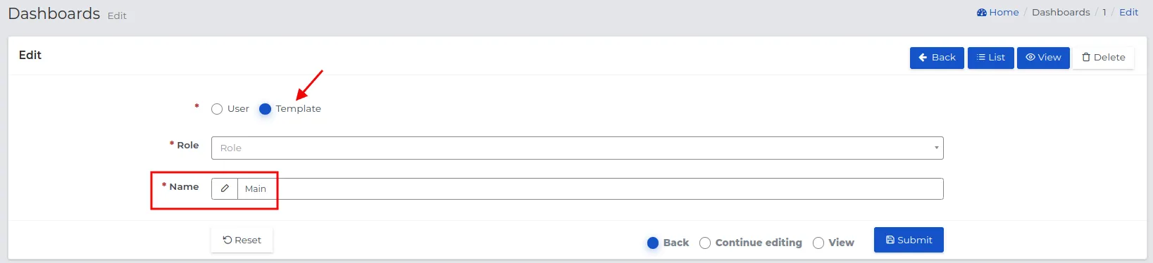The image size is (1153, 263).
Task: Click the Delete button label
Action: 1109,58
